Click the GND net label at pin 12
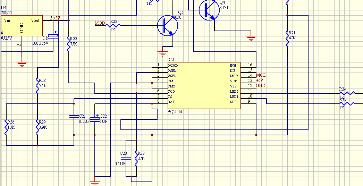The image size is (363, 186). [260, 86]
